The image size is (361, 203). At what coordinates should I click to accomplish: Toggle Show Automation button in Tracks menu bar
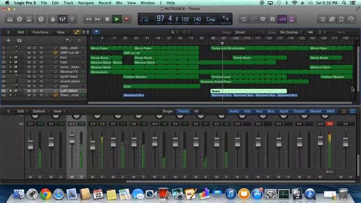click(x=77, y=32)
